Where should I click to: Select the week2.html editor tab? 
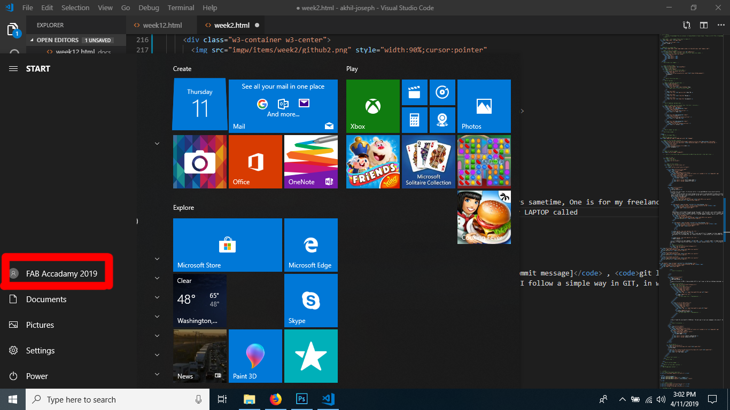tap(231, 25)
